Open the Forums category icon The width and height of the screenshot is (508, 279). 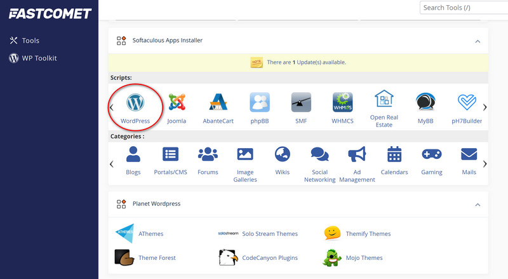click(x=208, y=154)
